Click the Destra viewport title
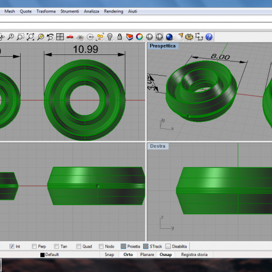Viewport: 272px width, 272px height. pos(158,146)
